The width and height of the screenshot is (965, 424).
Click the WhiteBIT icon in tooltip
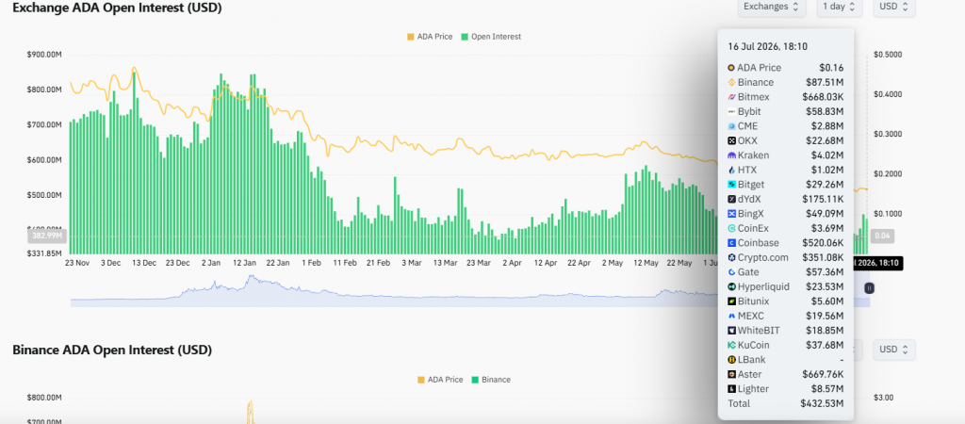(x=731, y=331)
